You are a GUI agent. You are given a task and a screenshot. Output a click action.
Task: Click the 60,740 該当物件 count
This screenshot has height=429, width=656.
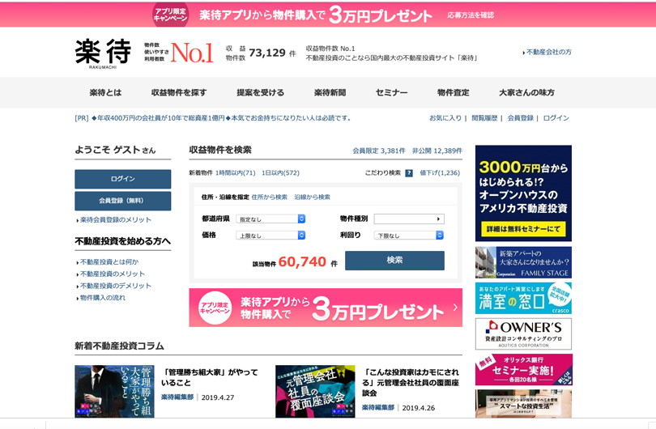(302, 262)
